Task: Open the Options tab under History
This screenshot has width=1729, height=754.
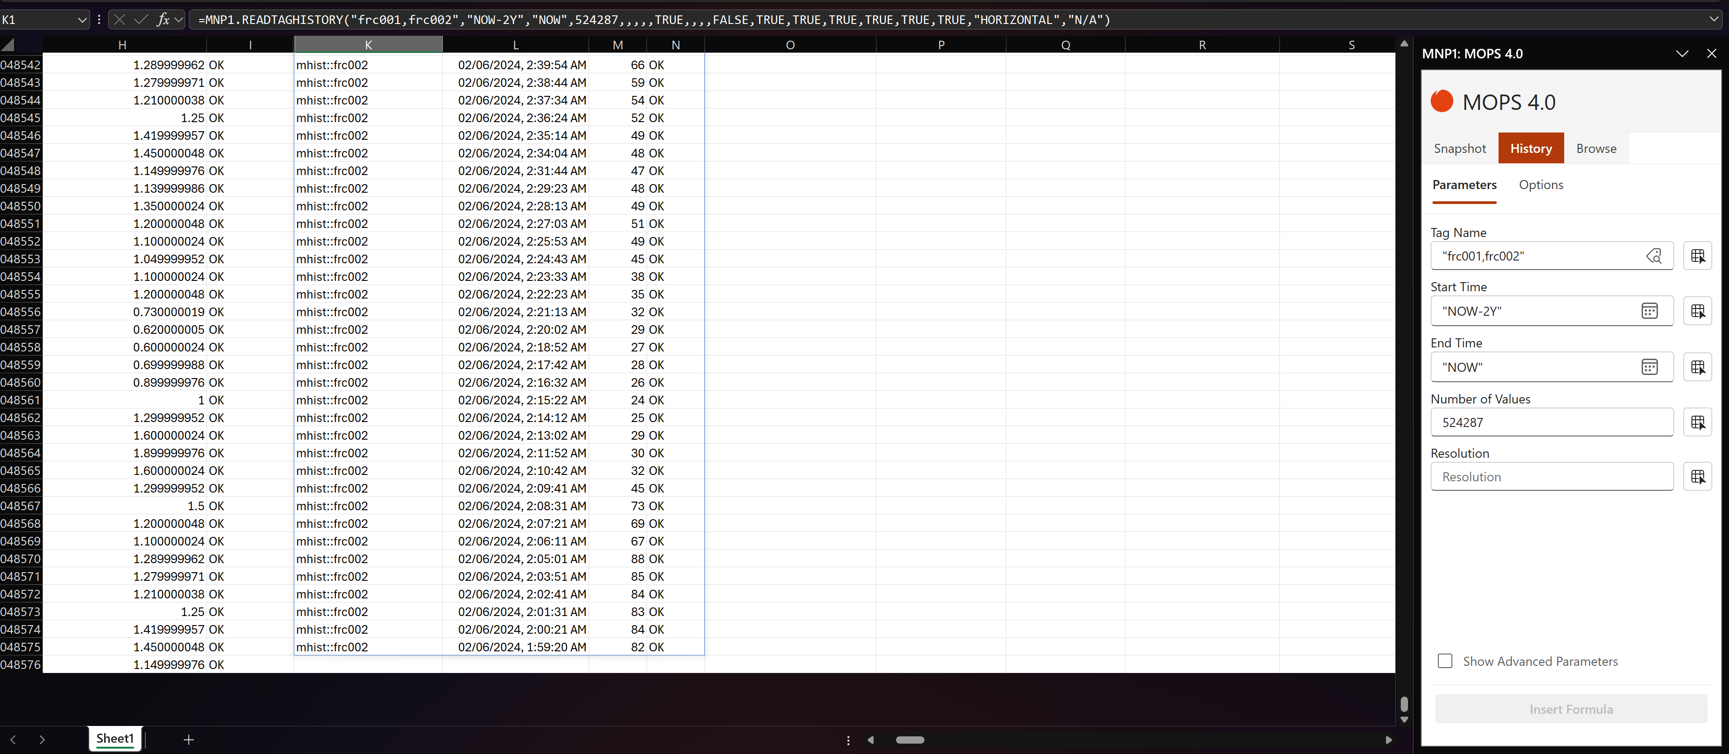Action: tap(1541, 185)
